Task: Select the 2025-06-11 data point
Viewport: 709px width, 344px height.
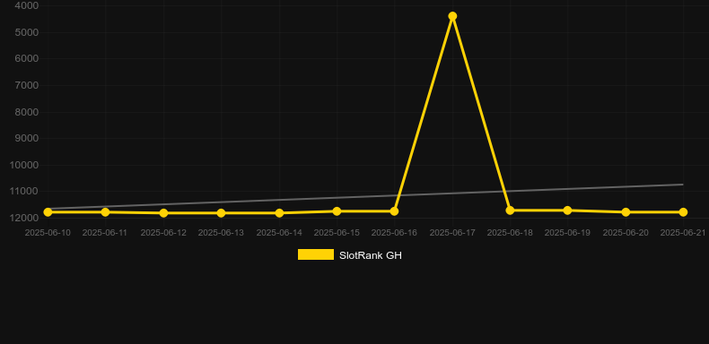Action: 105,212
